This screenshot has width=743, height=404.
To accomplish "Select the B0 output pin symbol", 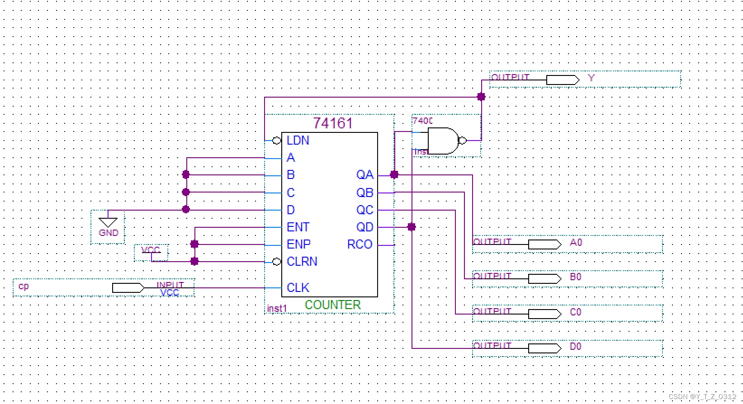I will pyautogui.click(x=544, y=279).
